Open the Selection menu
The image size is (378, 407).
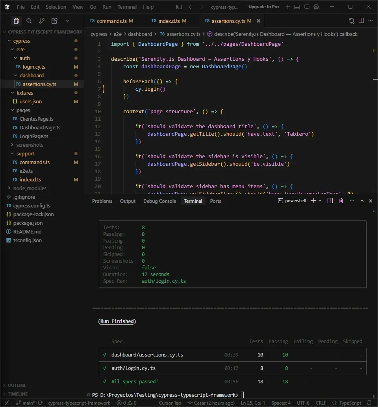click(56, 7)
